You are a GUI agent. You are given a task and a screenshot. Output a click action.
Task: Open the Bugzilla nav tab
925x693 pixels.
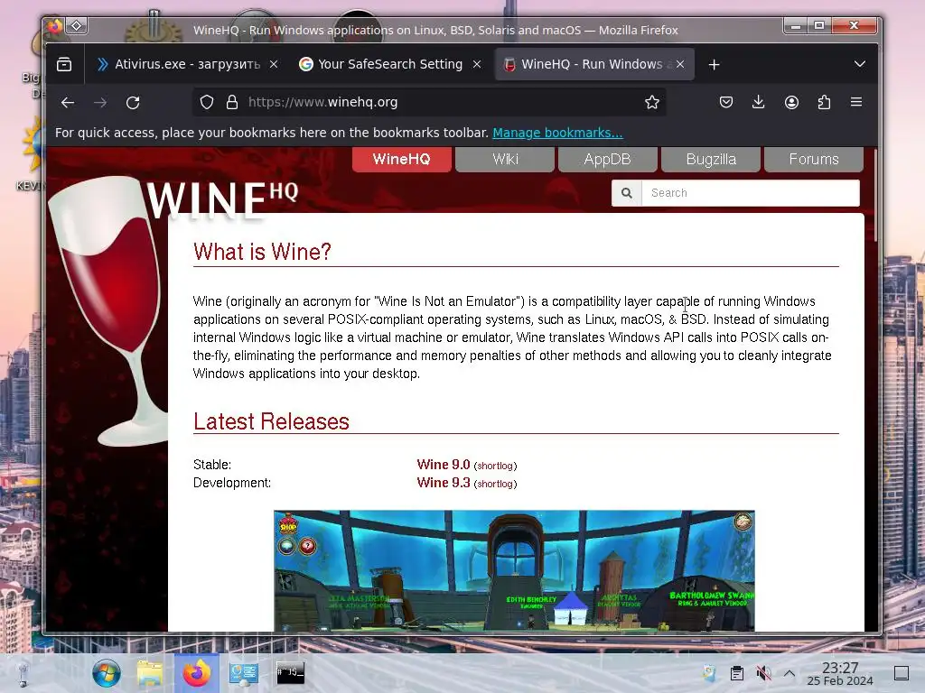tap(711, 159)
